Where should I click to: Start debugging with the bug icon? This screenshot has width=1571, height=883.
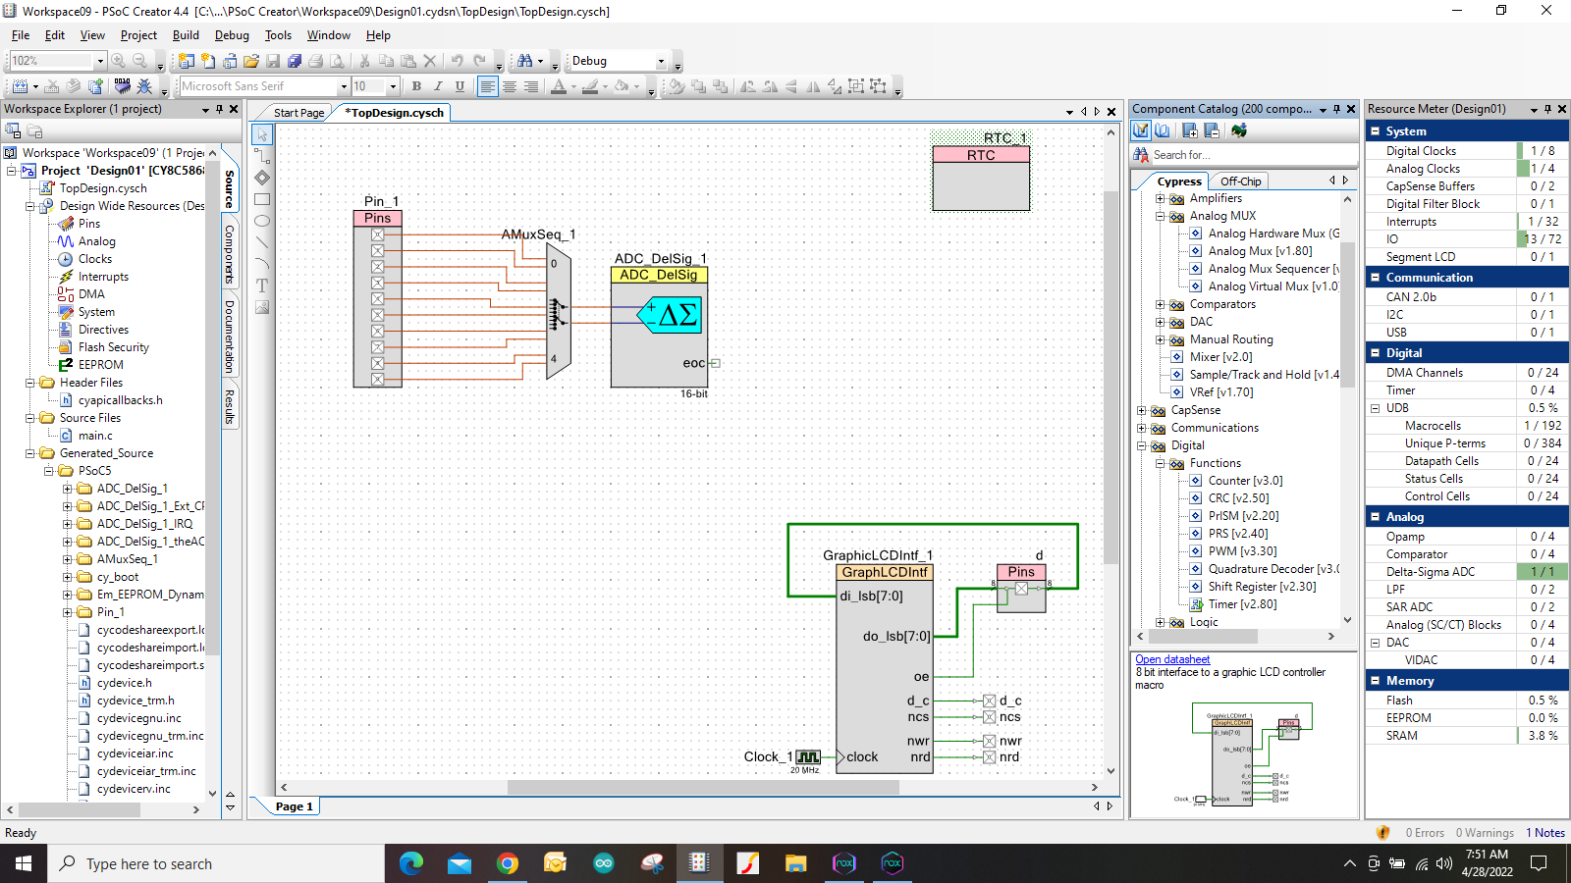click(x=144, y=86)
